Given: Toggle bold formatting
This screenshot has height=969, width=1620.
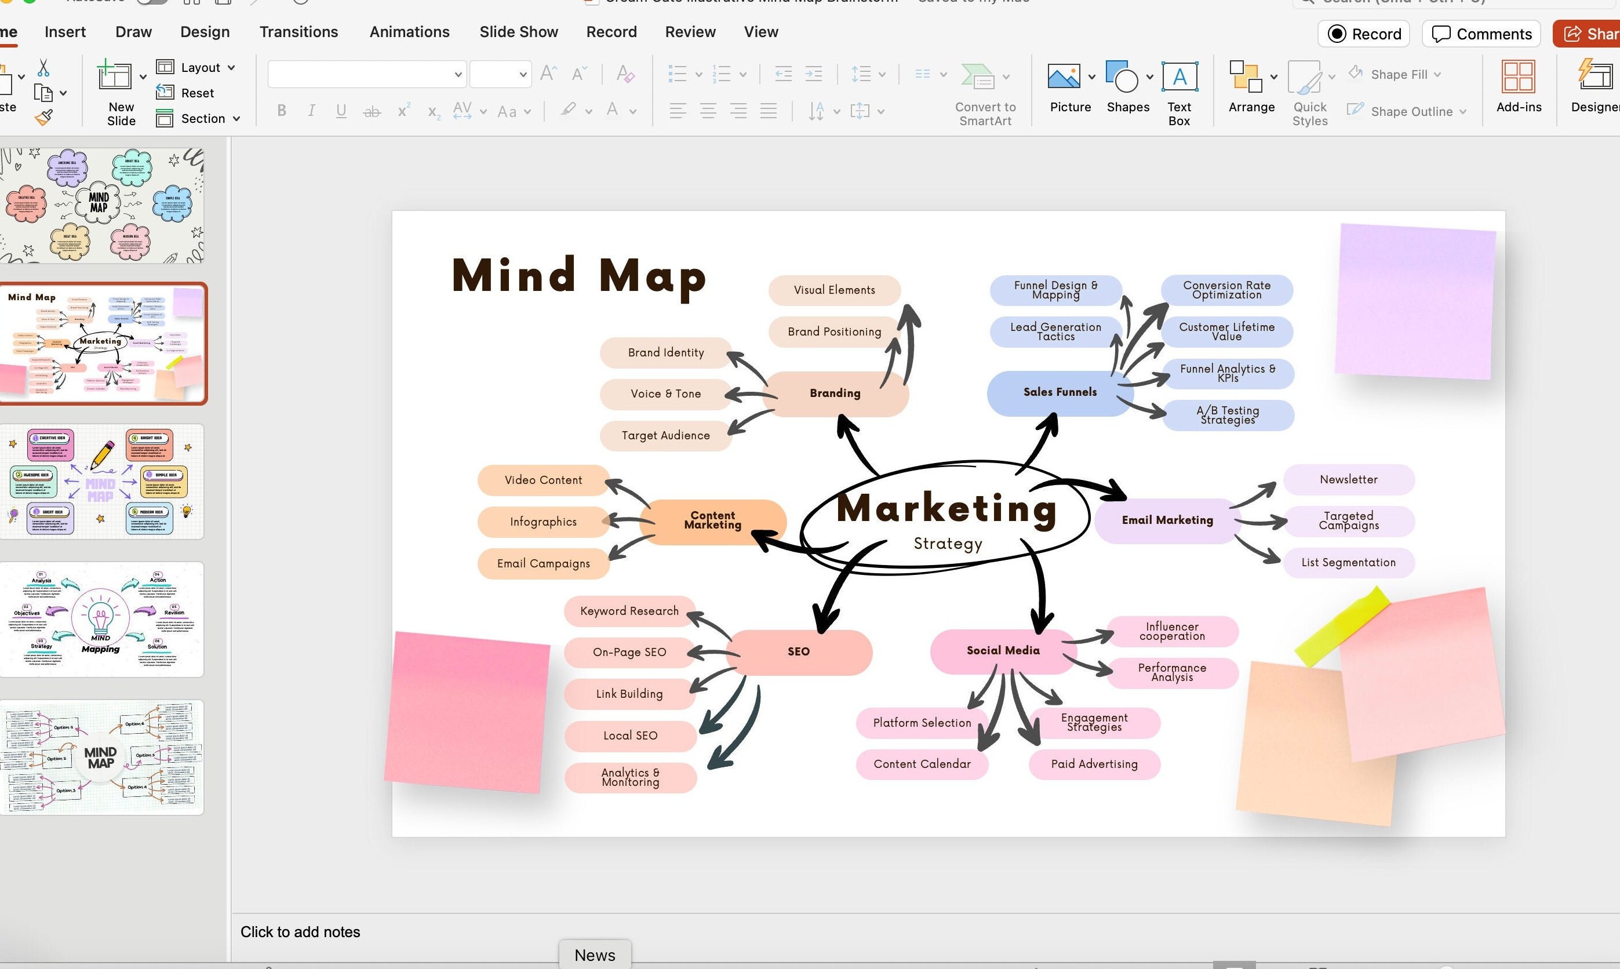Looking at the screenshot, I should tap(282, 110).
